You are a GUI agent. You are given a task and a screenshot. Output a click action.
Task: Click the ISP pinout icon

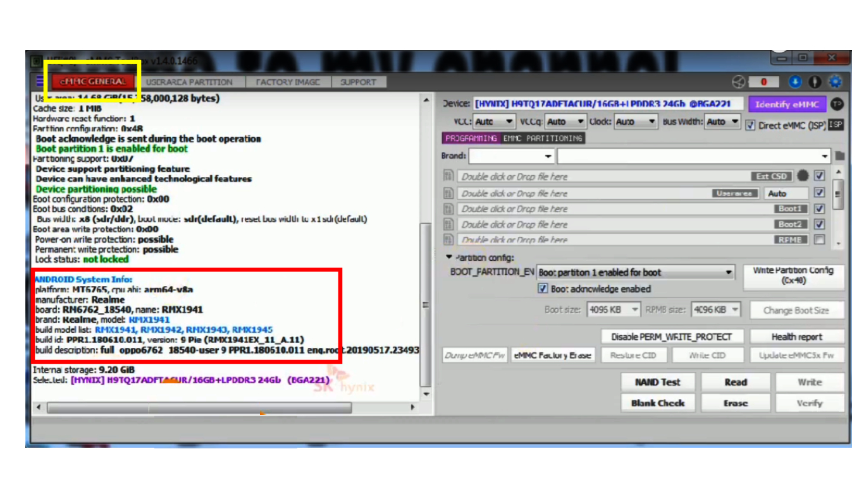[x=836, y=124]
